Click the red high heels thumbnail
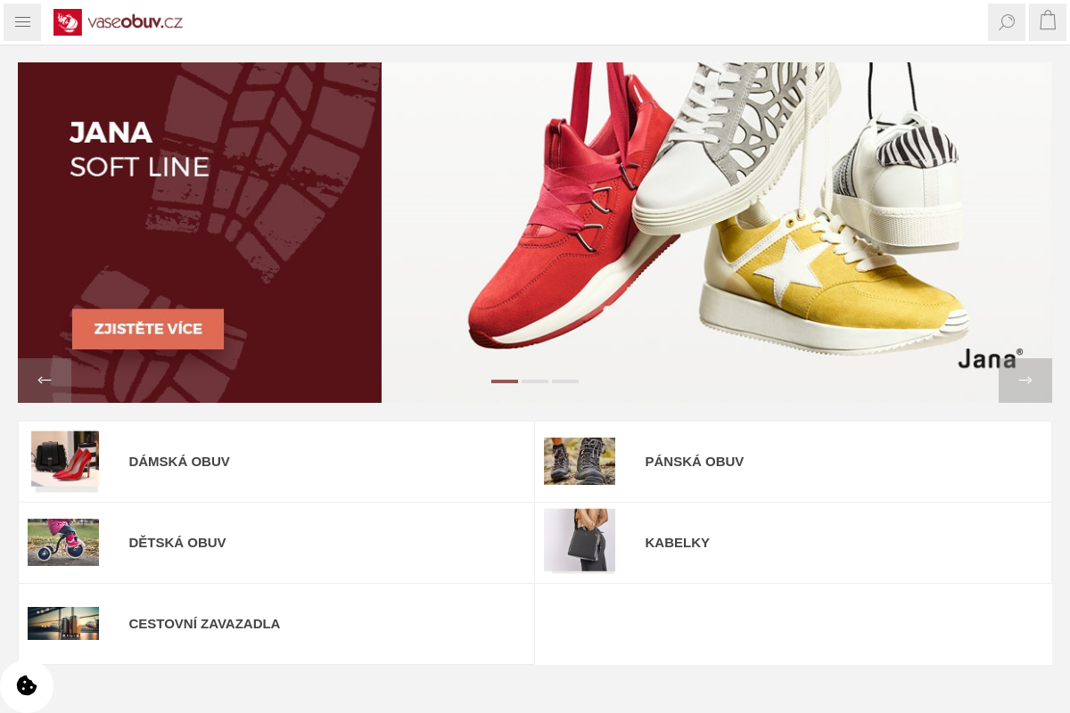Image resolution: width=1070 pixels, height=713 pixels. point(63,462)
